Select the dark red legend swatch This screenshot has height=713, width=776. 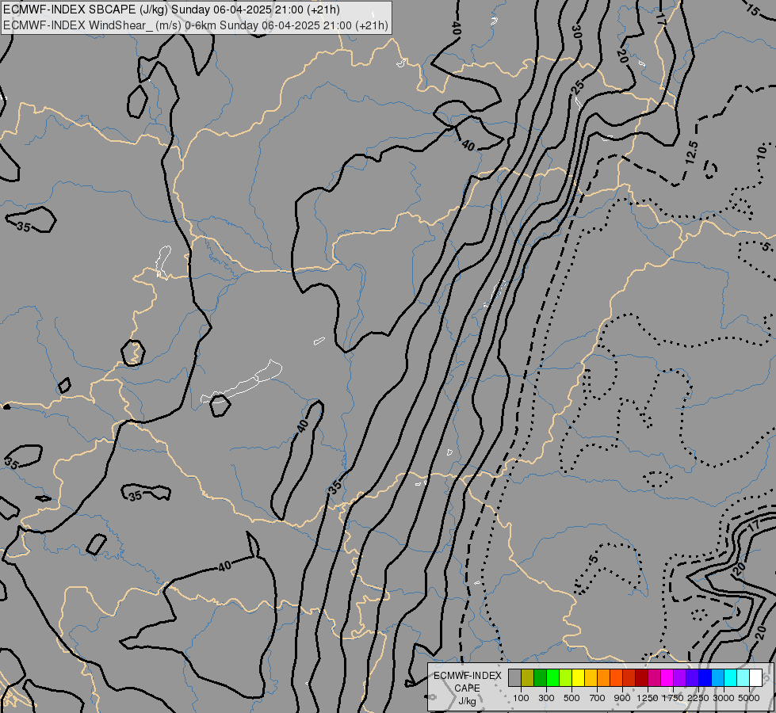(x=641, y=677)
